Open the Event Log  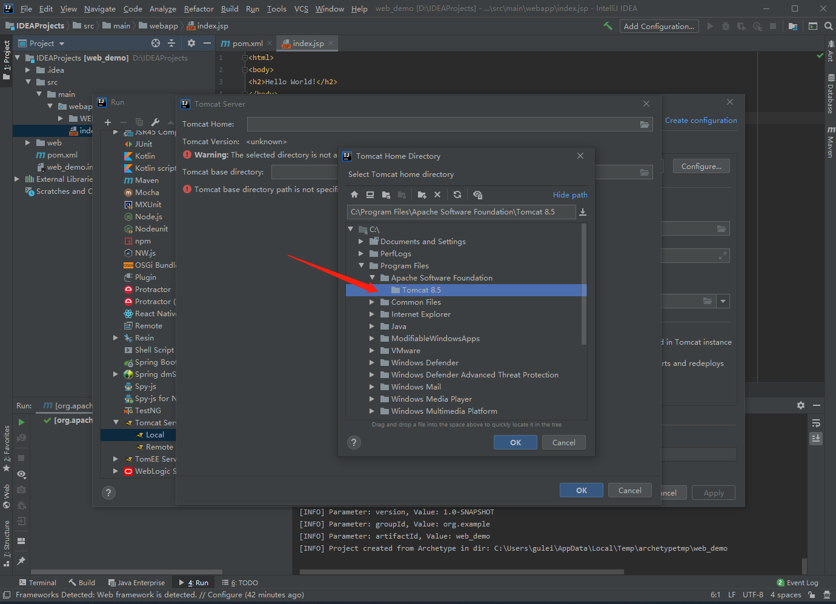click(797, 583)
